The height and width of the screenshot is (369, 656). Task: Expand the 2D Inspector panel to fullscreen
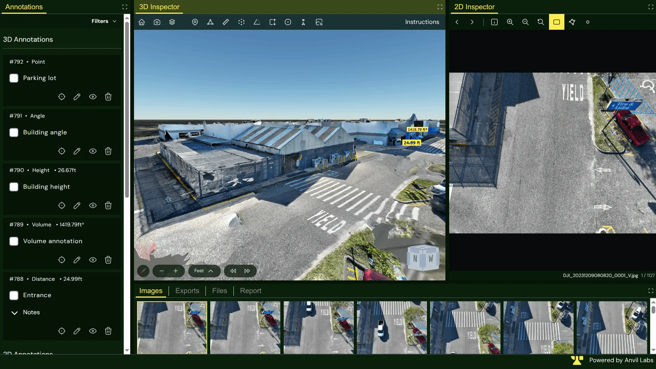coord(651,7)
